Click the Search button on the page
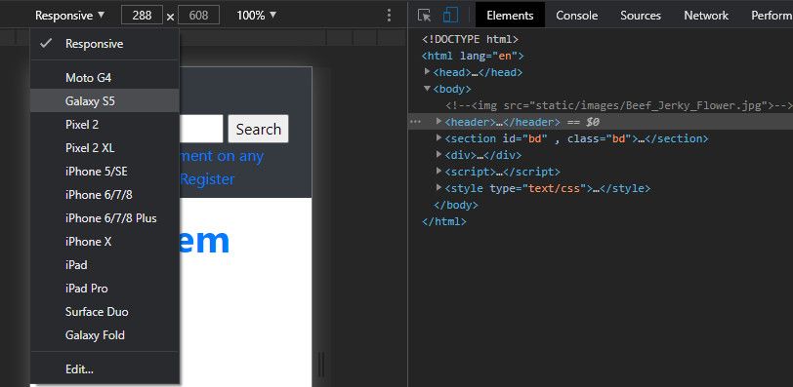The image size is (793, 387). 259,129
